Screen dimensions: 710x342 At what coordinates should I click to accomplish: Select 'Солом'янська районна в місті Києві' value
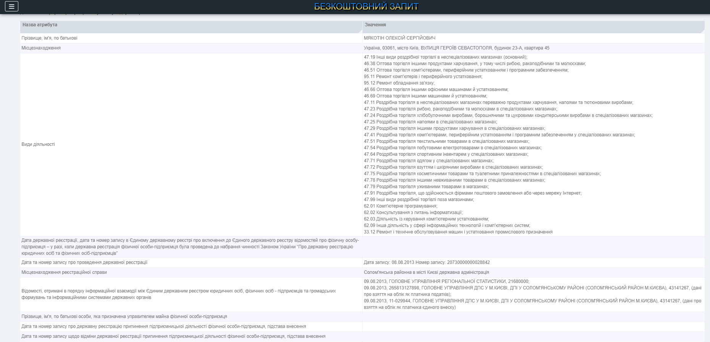point(426,272)
